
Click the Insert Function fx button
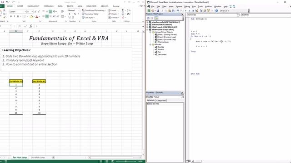(x=31, y=26)
